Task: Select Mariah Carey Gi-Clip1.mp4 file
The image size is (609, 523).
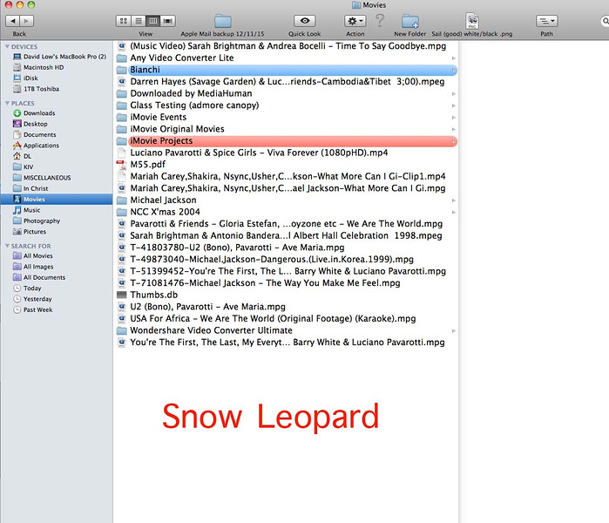Action: coord(287,176)
